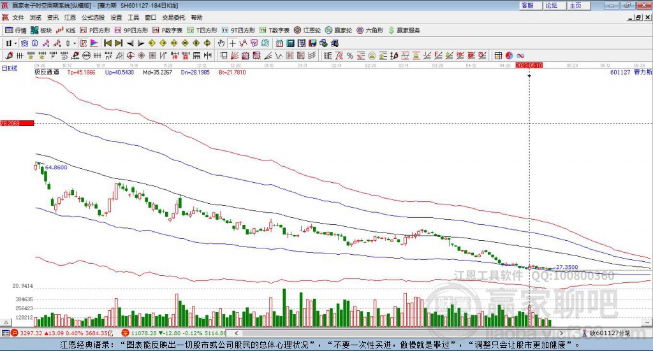
Task: Open the 浏览 menu
Action: 36,17
